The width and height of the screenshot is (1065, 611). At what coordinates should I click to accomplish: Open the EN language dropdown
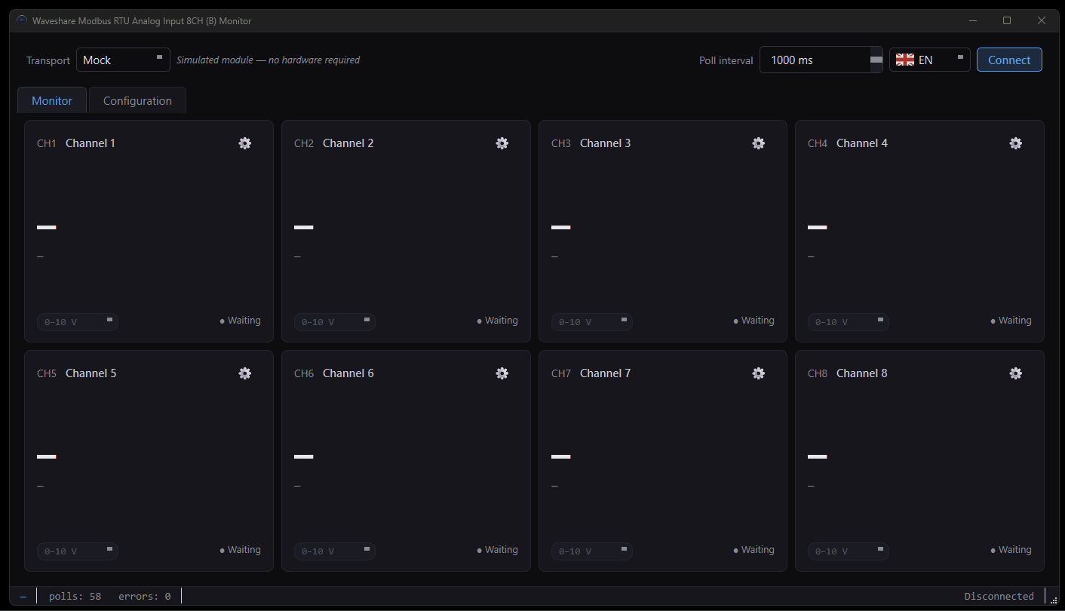[x=930, y=60]
